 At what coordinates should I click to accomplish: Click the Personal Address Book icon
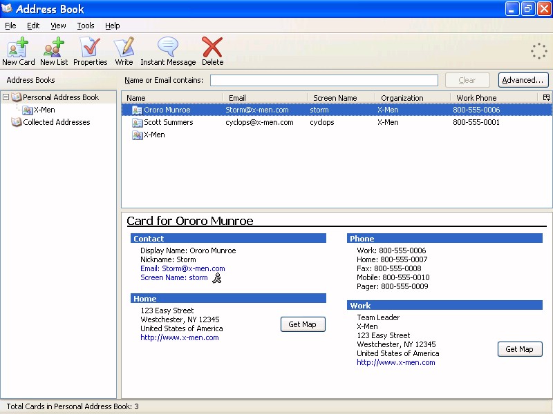pos(17,97)
